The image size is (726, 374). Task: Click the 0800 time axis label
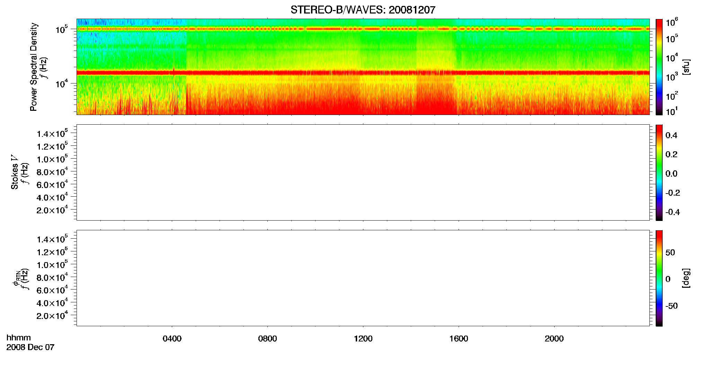point(267,339)
